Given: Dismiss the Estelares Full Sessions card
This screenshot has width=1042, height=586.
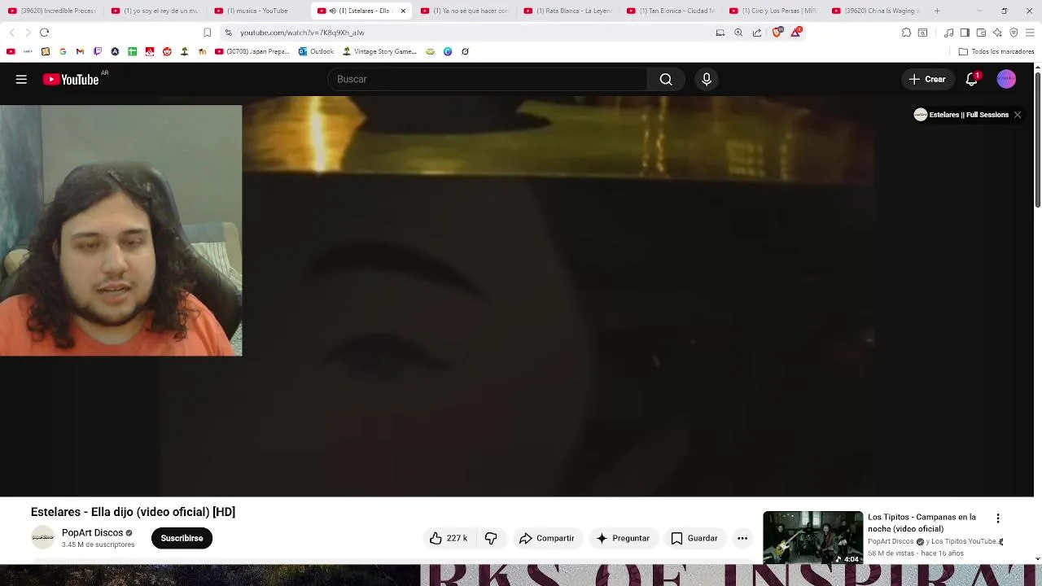Looking at the screenshot, I should [x=1018, y=115].
